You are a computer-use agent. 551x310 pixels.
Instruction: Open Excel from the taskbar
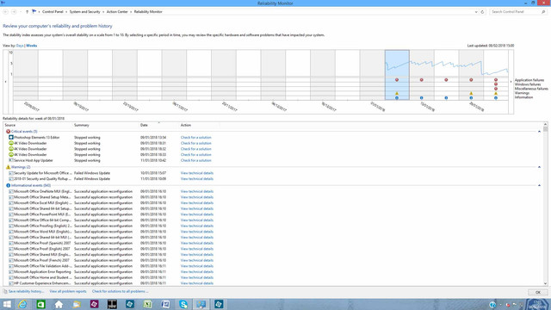(147, 304)
